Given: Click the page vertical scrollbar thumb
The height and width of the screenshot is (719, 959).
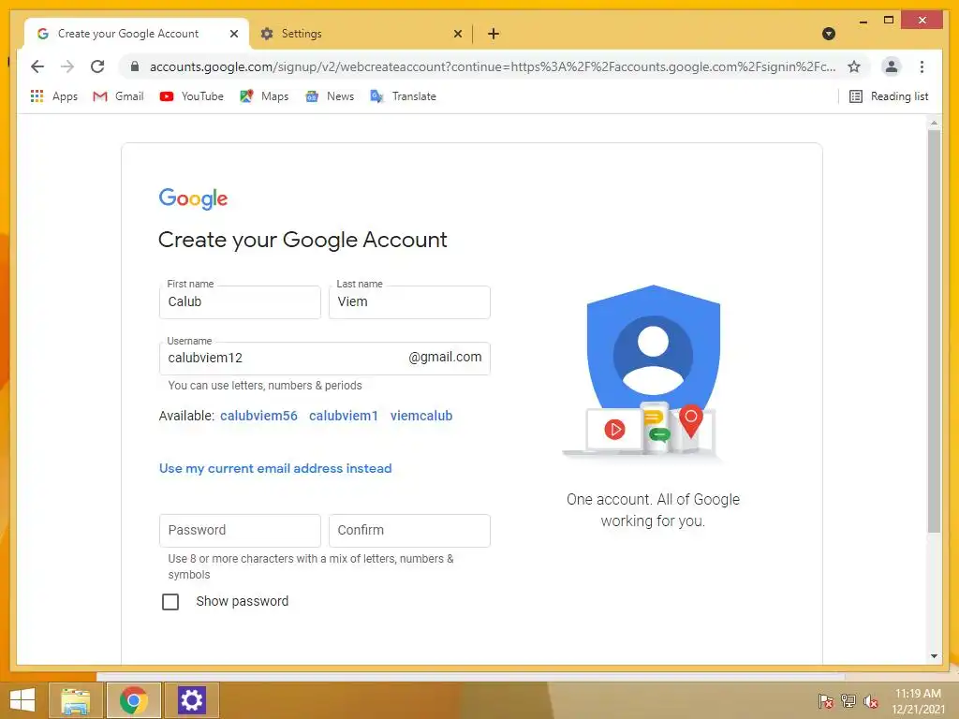Looking at the screenshot, I should coord(934,330).
